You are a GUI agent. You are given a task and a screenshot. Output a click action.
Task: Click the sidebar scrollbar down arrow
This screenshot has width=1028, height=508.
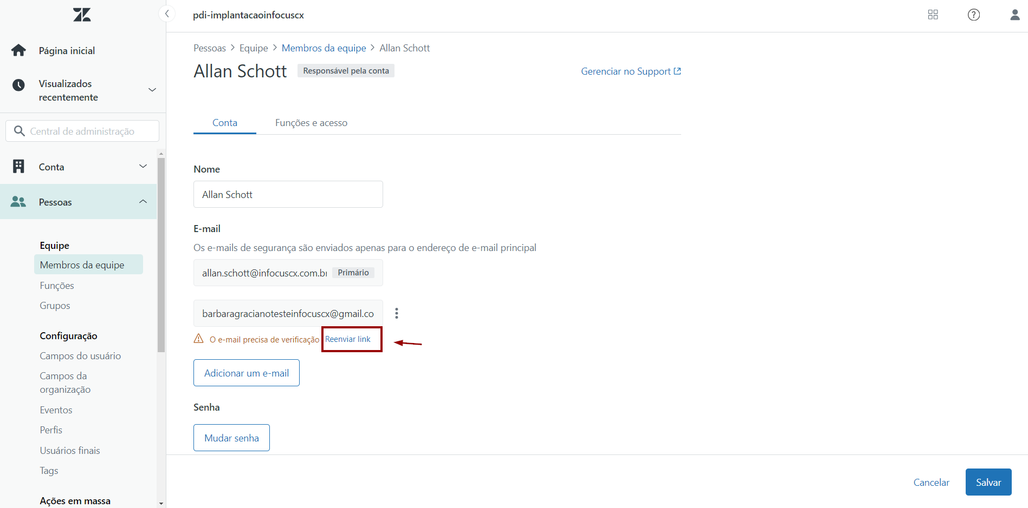pyautogui.click(x=161, y=503)
